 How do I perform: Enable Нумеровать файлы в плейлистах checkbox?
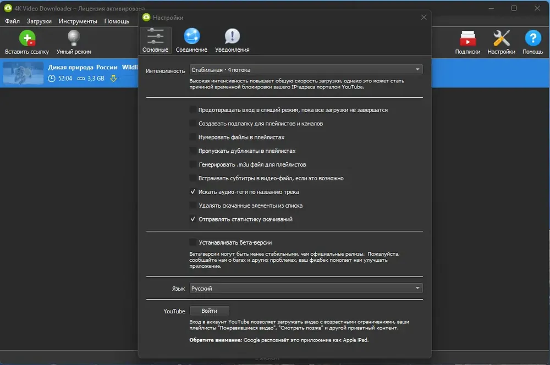click(193, 137)
